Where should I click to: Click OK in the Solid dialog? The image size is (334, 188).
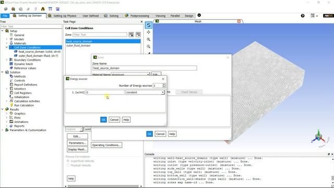(150, 134)
